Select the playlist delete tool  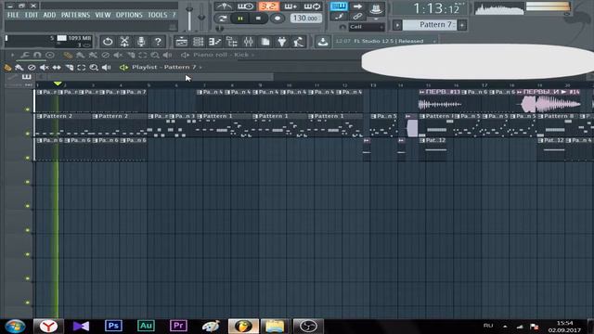[x=32, y=68]
